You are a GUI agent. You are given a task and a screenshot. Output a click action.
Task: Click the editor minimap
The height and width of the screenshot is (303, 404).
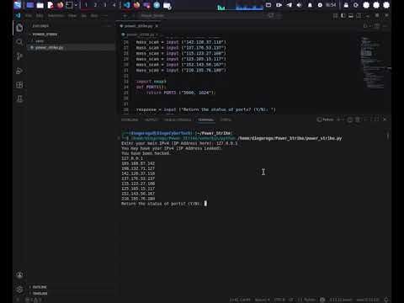pyautogui.click(x=375, y=63)
